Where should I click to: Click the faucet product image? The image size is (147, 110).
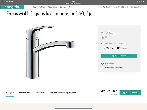50,52
